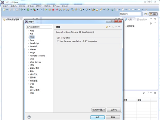Click the filter text field in preferences
This screenshot has width=160, height=120.
(39, 27)
